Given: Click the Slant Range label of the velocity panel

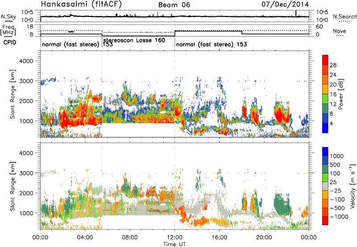Looking at the screenshot, I should (12, 186).
